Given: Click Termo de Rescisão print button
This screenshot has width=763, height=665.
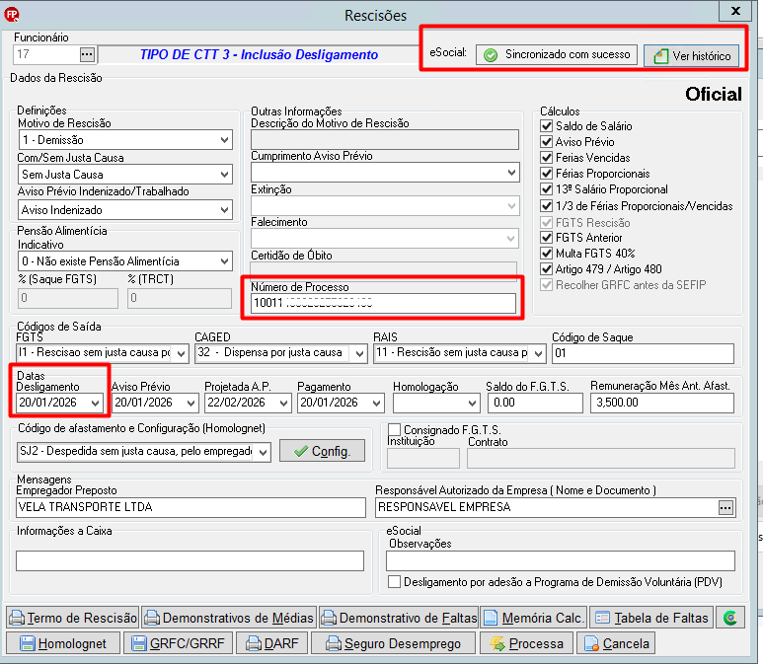Looking at the screenshot, I should [73, 618].
